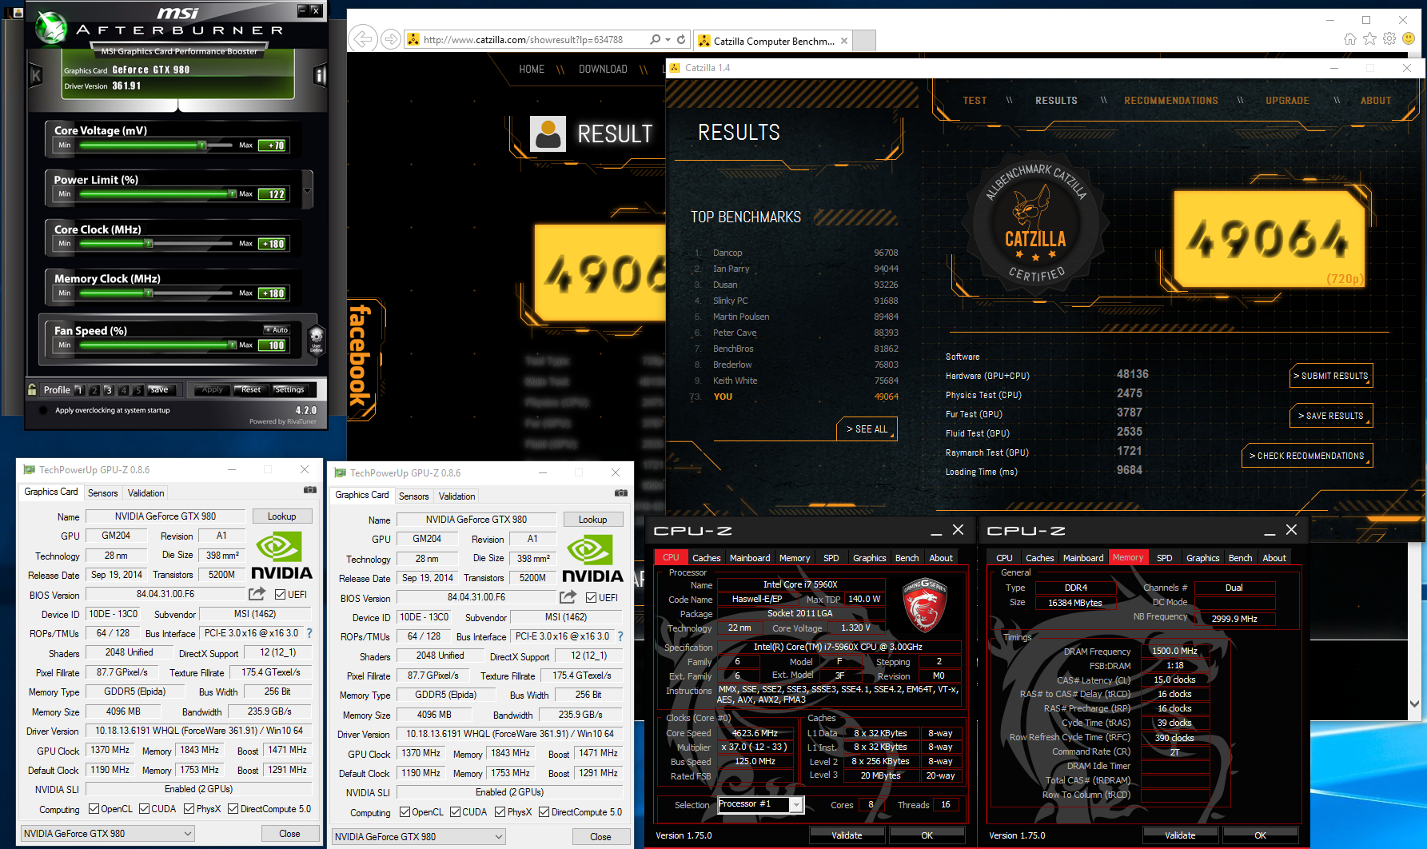Toggle DirectCompute 5.0 checkbox in right GPU-Z
The width and height of the screenshot is (1427, 849).
pyautogui.click(x=544, y=812)
